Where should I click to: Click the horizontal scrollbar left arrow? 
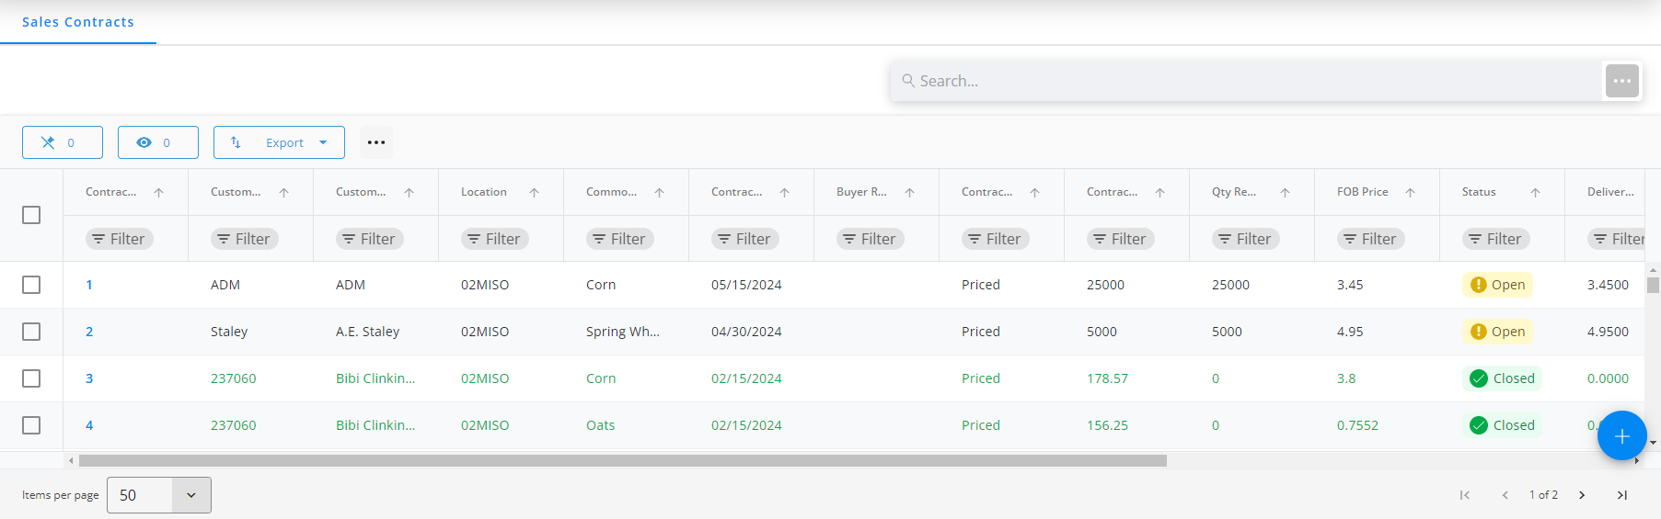pyautogui.click(x=71, y=461)
